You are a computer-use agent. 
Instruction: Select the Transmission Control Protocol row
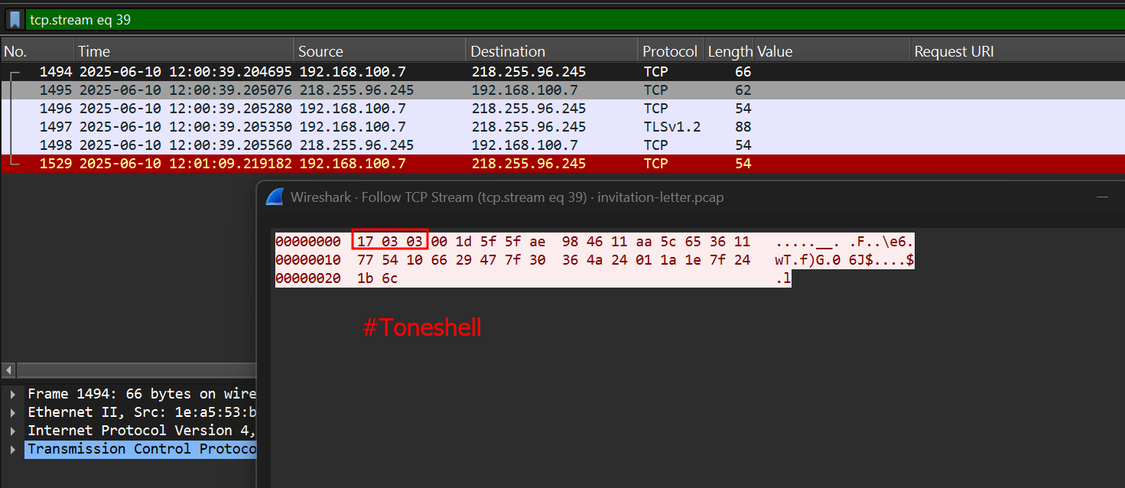pos(141,449)
